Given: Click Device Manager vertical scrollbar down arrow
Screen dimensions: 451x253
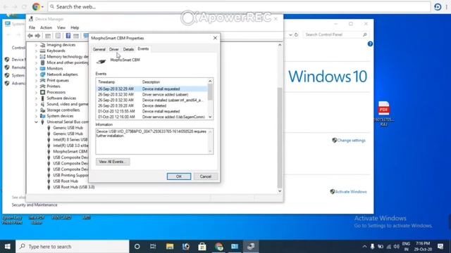Looking at the screenshot, I should coord(280,191).
